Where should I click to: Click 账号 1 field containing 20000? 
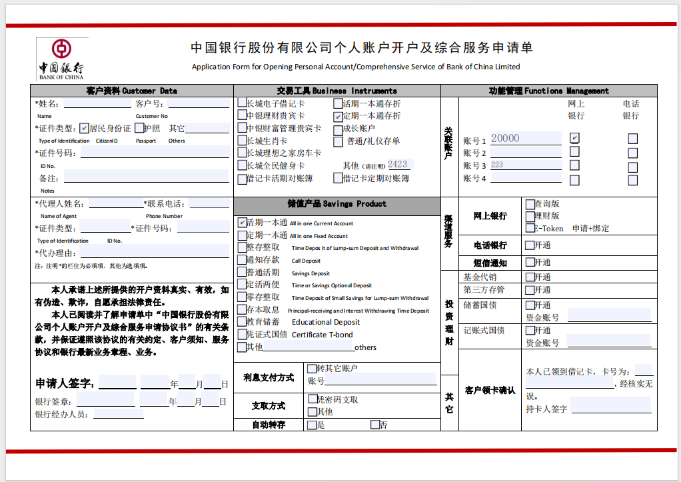point(526,138)
